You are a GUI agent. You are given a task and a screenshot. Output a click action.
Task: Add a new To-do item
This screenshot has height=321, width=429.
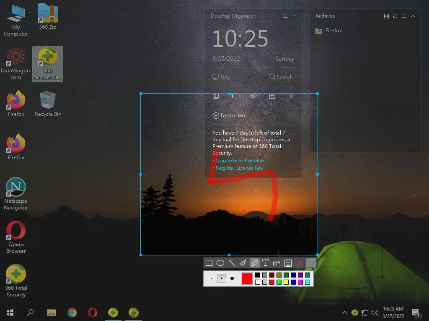[230, 115]
